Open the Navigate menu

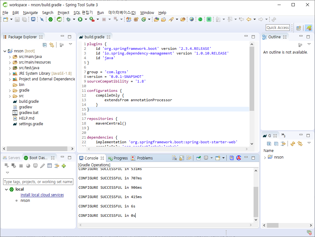click(x=30, y=13)
